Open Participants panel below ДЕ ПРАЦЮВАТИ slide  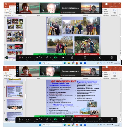coord(37,120)
